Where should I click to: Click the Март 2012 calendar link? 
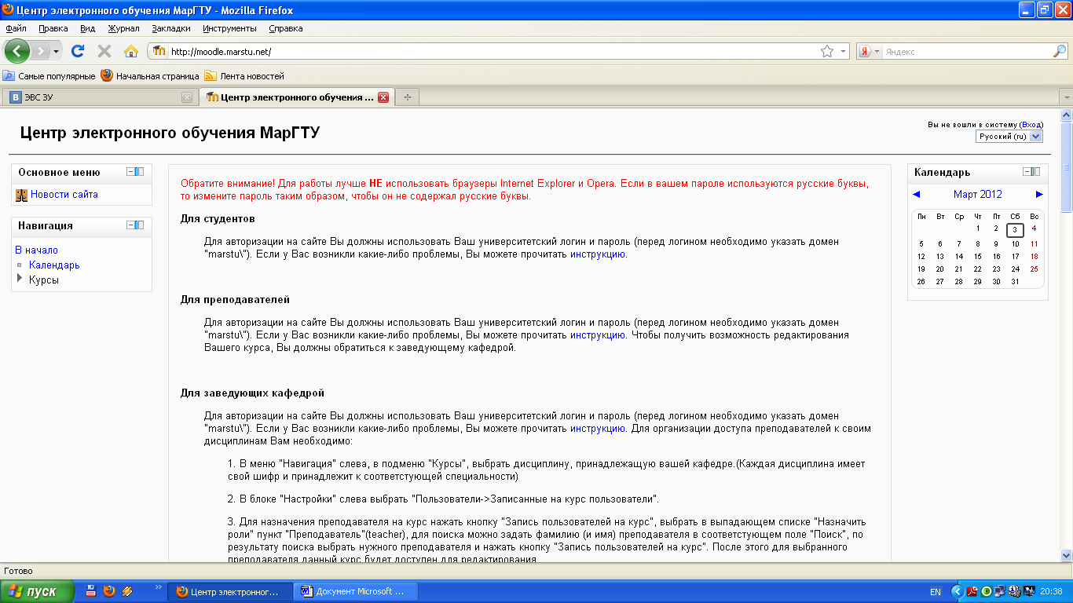coord(978,194)
